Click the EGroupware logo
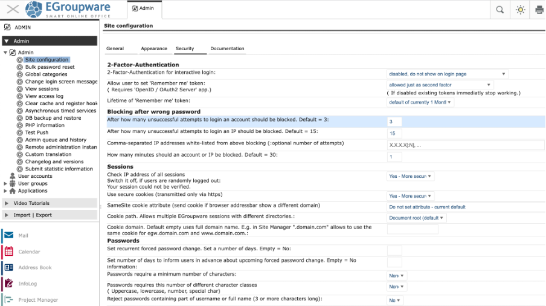Screen dimensions: 546x306 click(x=68, y=9)
